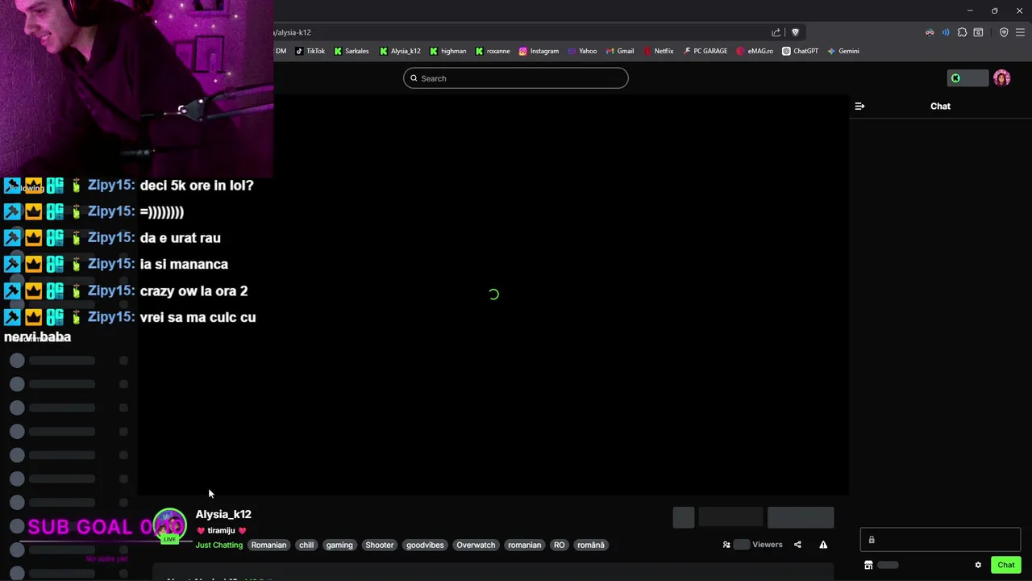This screenshot has height=581, width=1032.
Task: Open Alysia_k12 streamer avatar
Action: 170,526
